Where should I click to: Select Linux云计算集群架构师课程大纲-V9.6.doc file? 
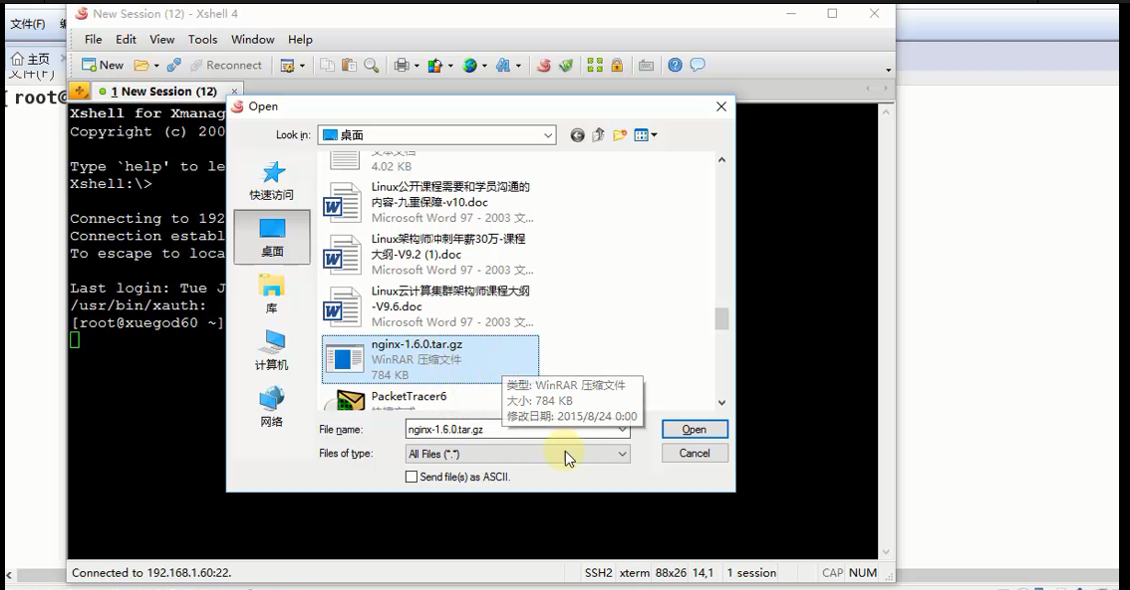click(x=430, y=306)
